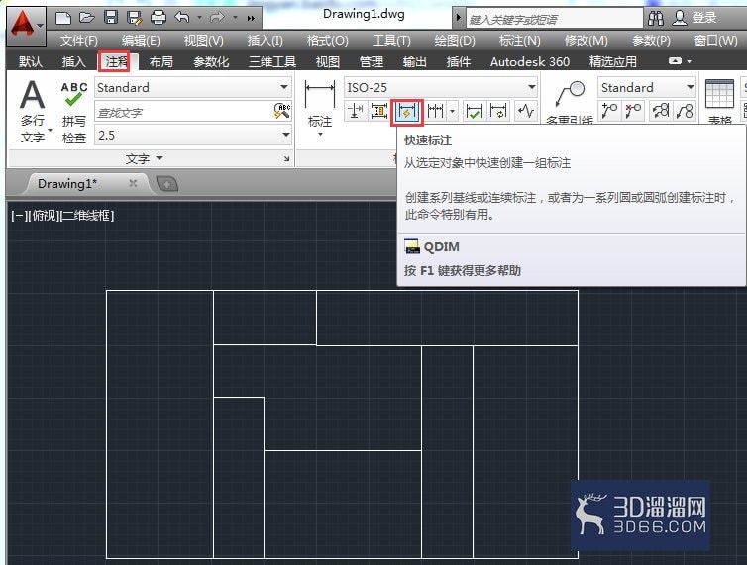Expand the continue dimension dropdown arrow
The image size is (747, 565).
point(453,112)
